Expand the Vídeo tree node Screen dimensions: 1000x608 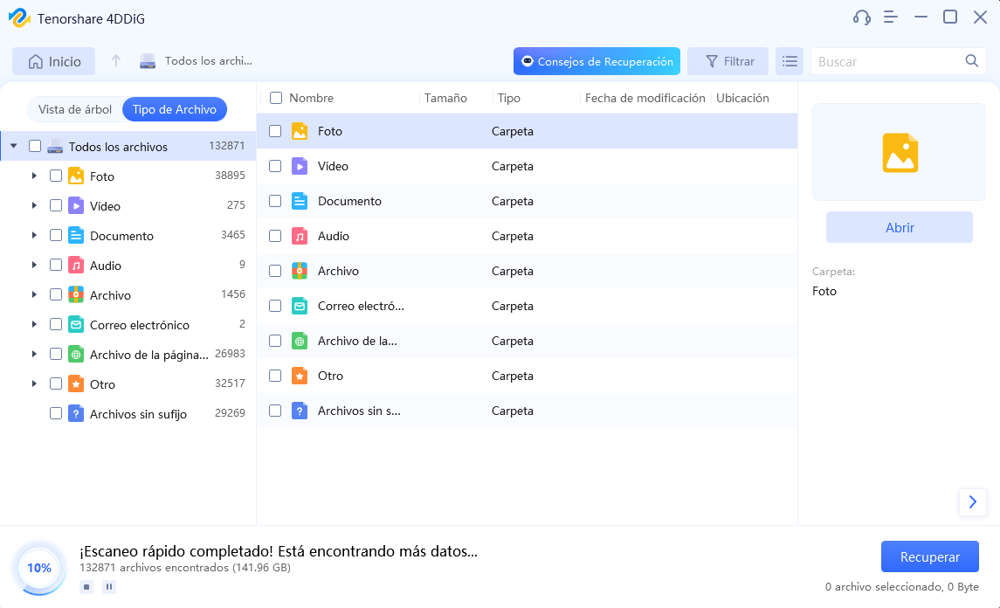[x=34, y=205]
